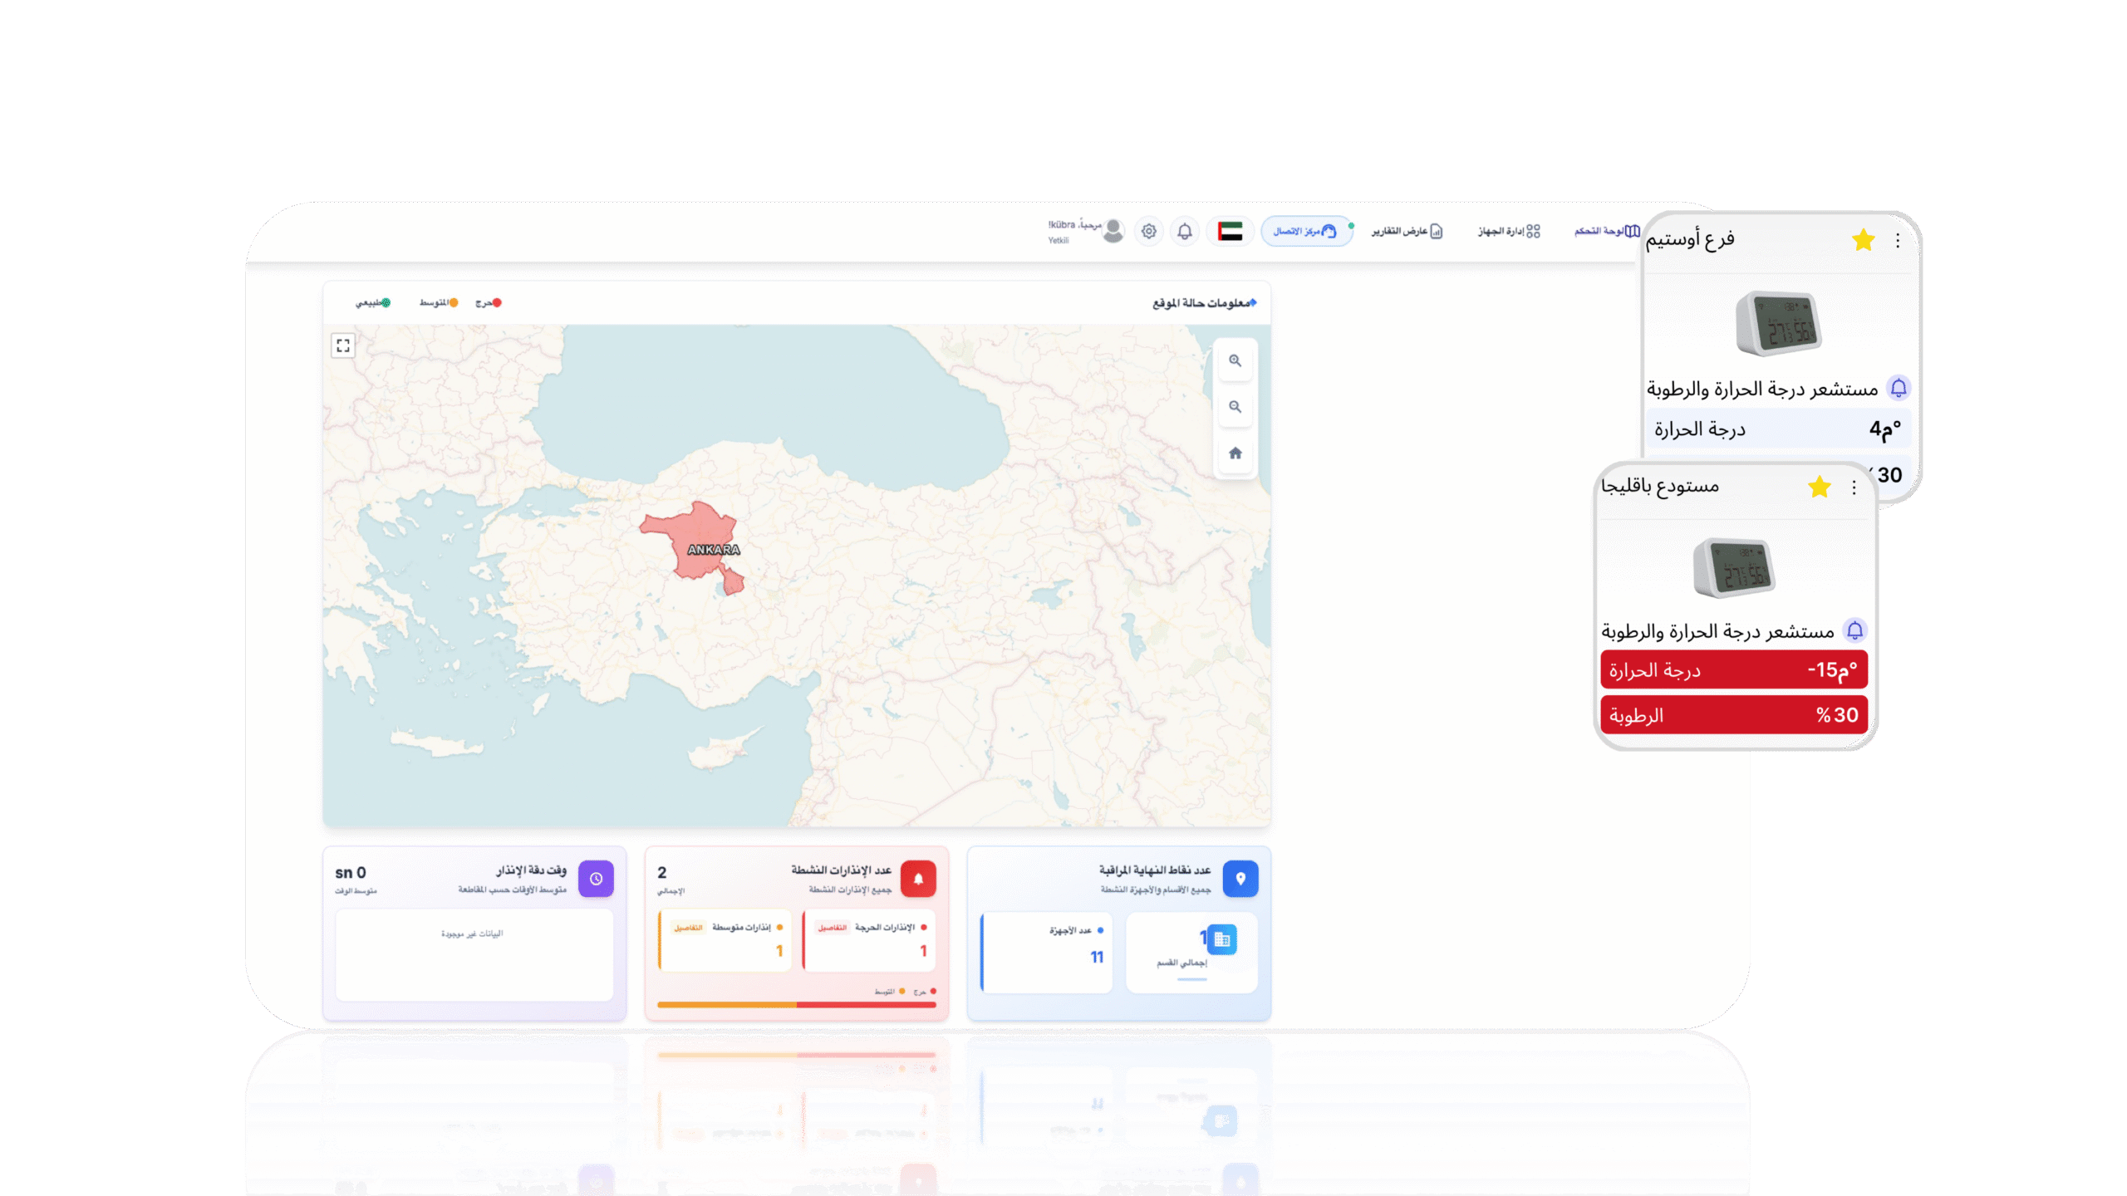The width and height of the screenshot is (2127, 1196).
Task: Toggle the red حرج legend filter
Action: (x=489, y=303)
